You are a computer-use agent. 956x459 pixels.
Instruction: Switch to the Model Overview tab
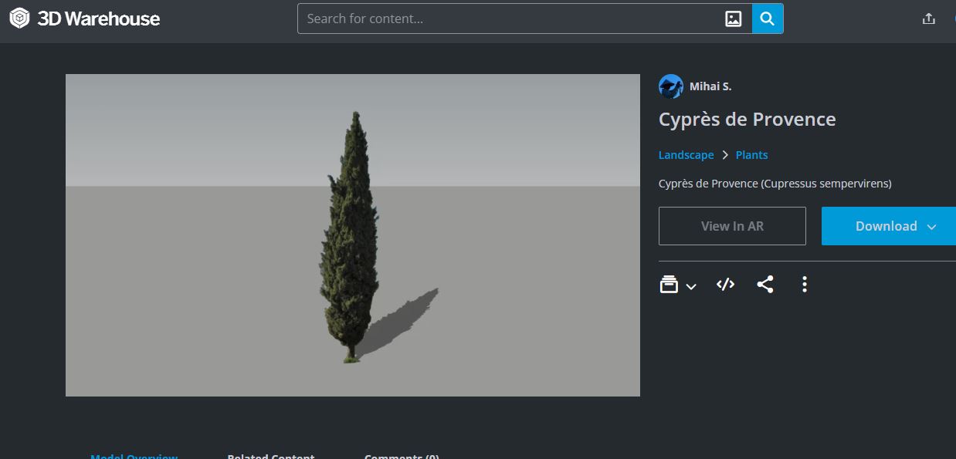(134, 456)
